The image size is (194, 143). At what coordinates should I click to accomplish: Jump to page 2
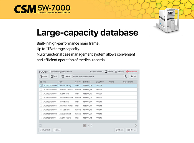88,126
